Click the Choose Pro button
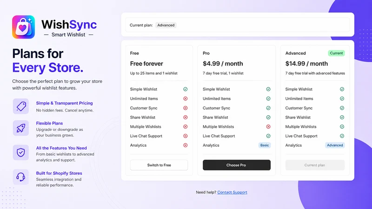This screenshot has width=372, height=209. click(x=237, y=165)
